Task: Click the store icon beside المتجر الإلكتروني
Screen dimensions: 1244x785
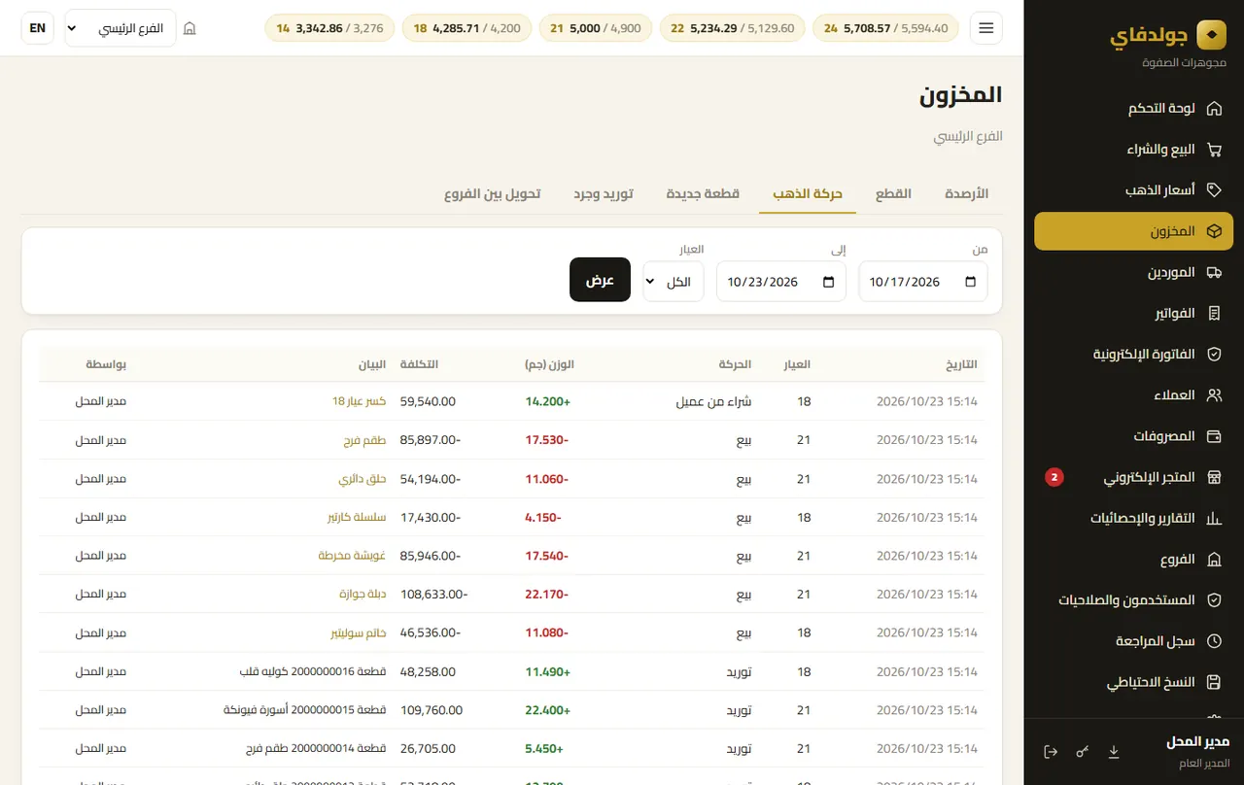Action: tap(1213, 478)
